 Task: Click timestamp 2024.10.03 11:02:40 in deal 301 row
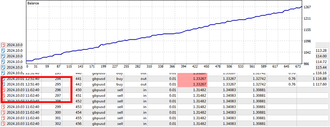[x=23, y=118]
